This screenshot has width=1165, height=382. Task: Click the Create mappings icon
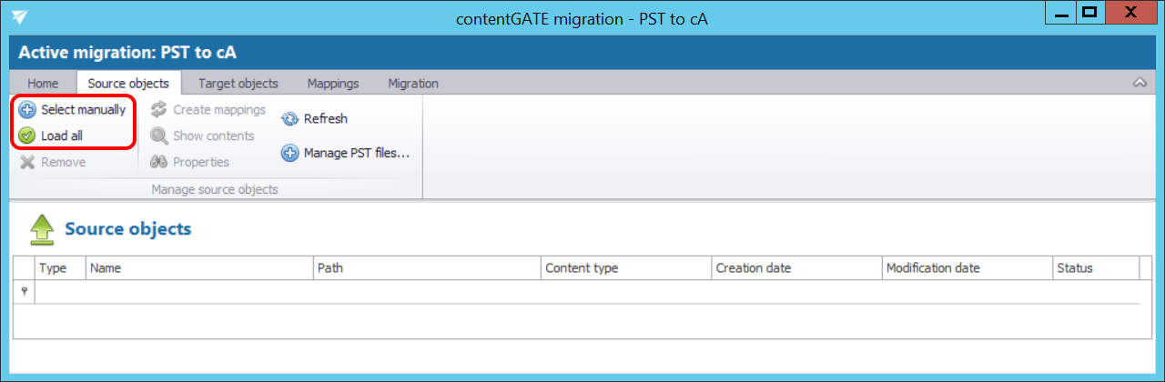159,110
